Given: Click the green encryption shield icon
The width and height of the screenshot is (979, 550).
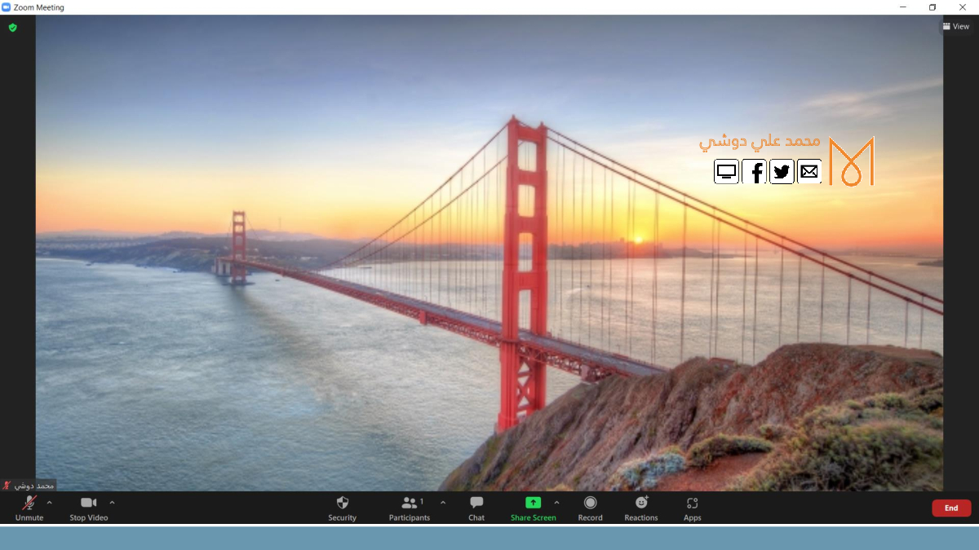Looking at the screenshot, I should (x=12, y=28).
